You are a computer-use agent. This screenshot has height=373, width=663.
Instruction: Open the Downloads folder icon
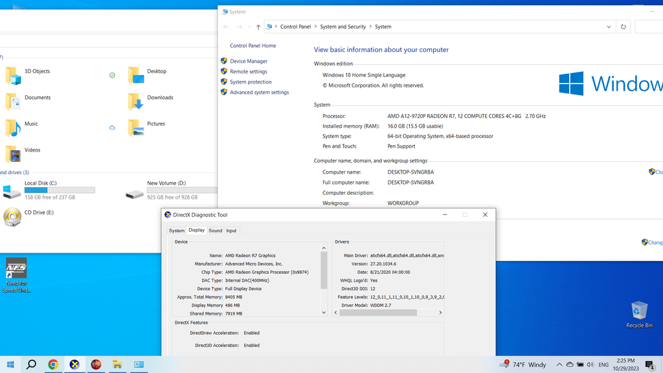[136, 102]
